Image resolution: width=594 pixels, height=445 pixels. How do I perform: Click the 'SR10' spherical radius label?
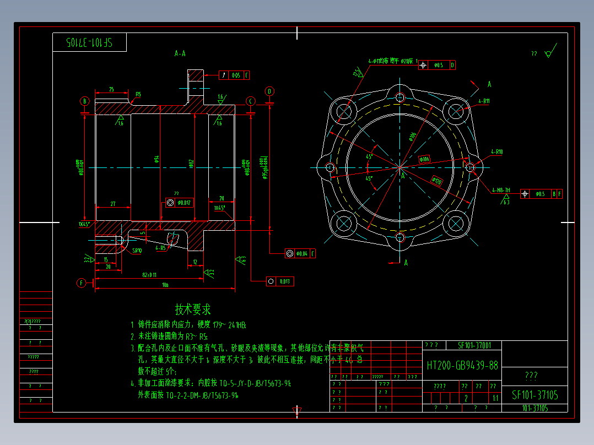(137, 251)
